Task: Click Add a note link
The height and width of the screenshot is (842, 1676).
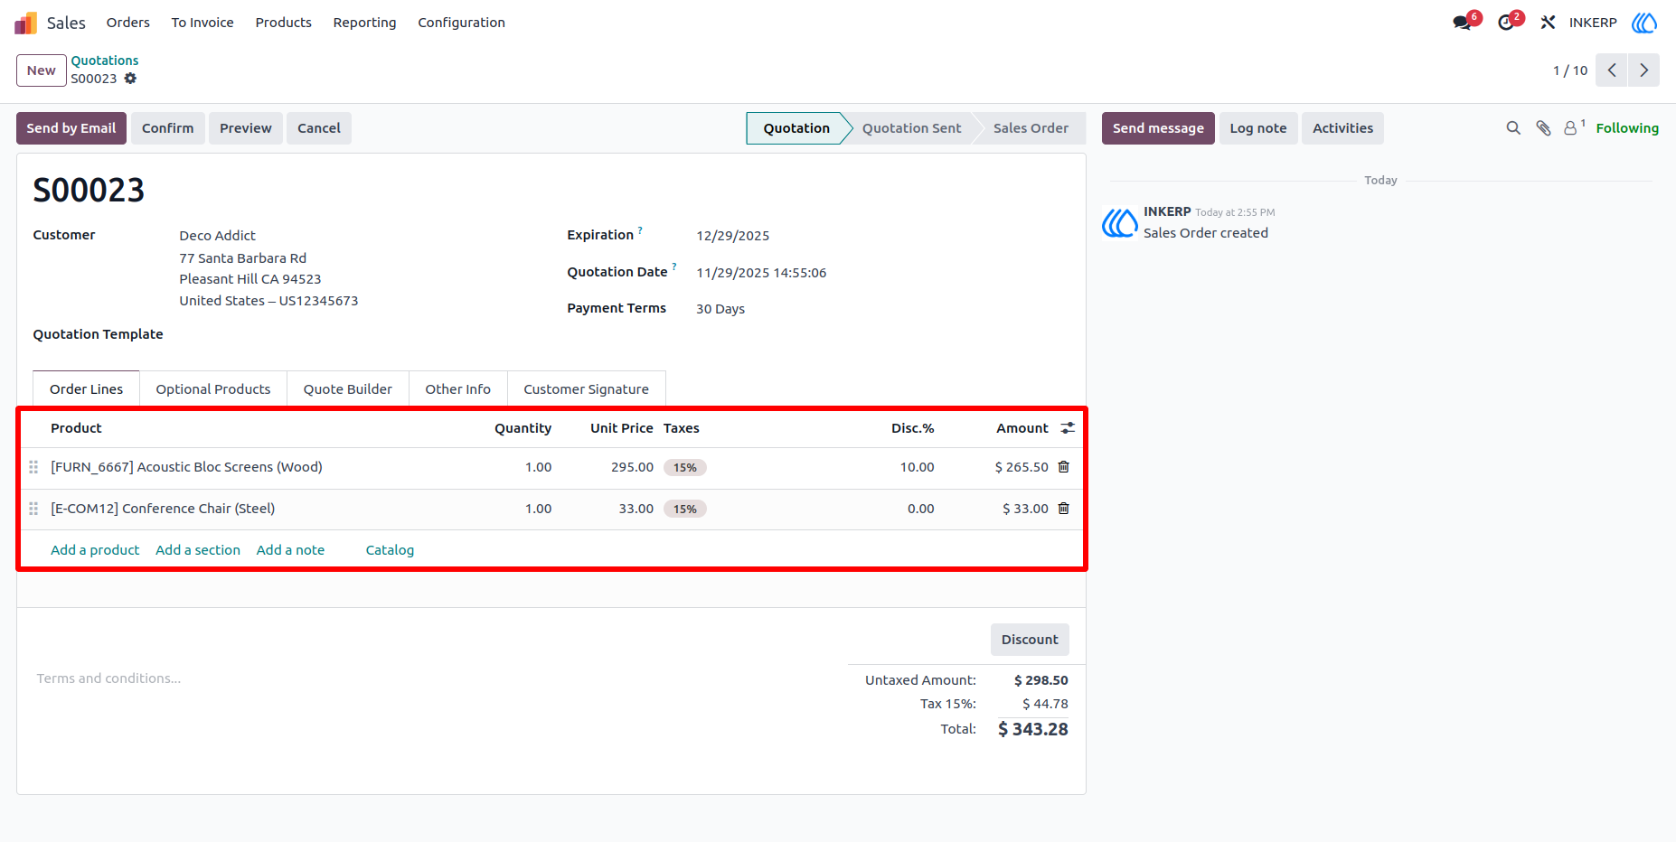Action: [290, 550]
